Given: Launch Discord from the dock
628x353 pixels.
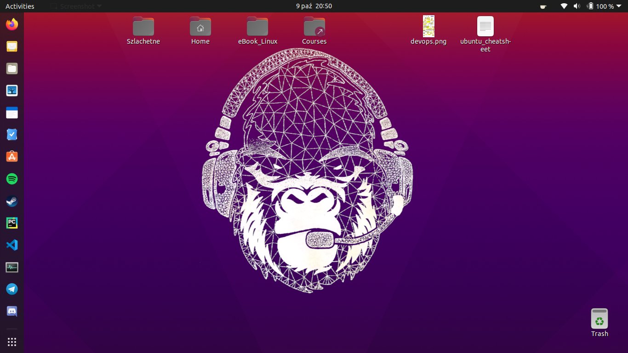Looking at the screenshot, I should (12, 311).
